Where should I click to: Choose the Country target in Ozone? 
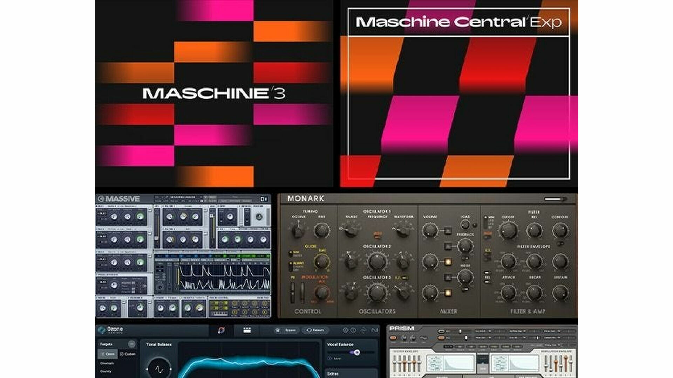(106, 371)
